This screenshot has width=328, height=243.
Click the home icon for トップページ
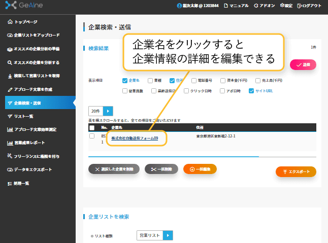pos(10,22)
